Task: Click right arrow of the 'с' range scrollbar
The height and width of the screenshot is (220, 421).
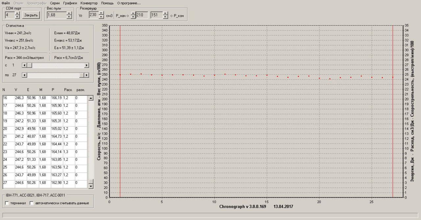Action: 87,66
